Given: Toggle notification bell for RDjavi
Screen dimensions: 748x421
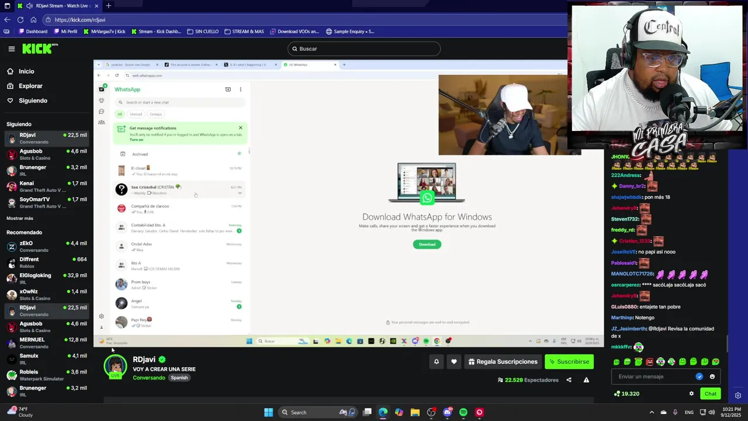Looking at the screenshot, I should (436, 362).
